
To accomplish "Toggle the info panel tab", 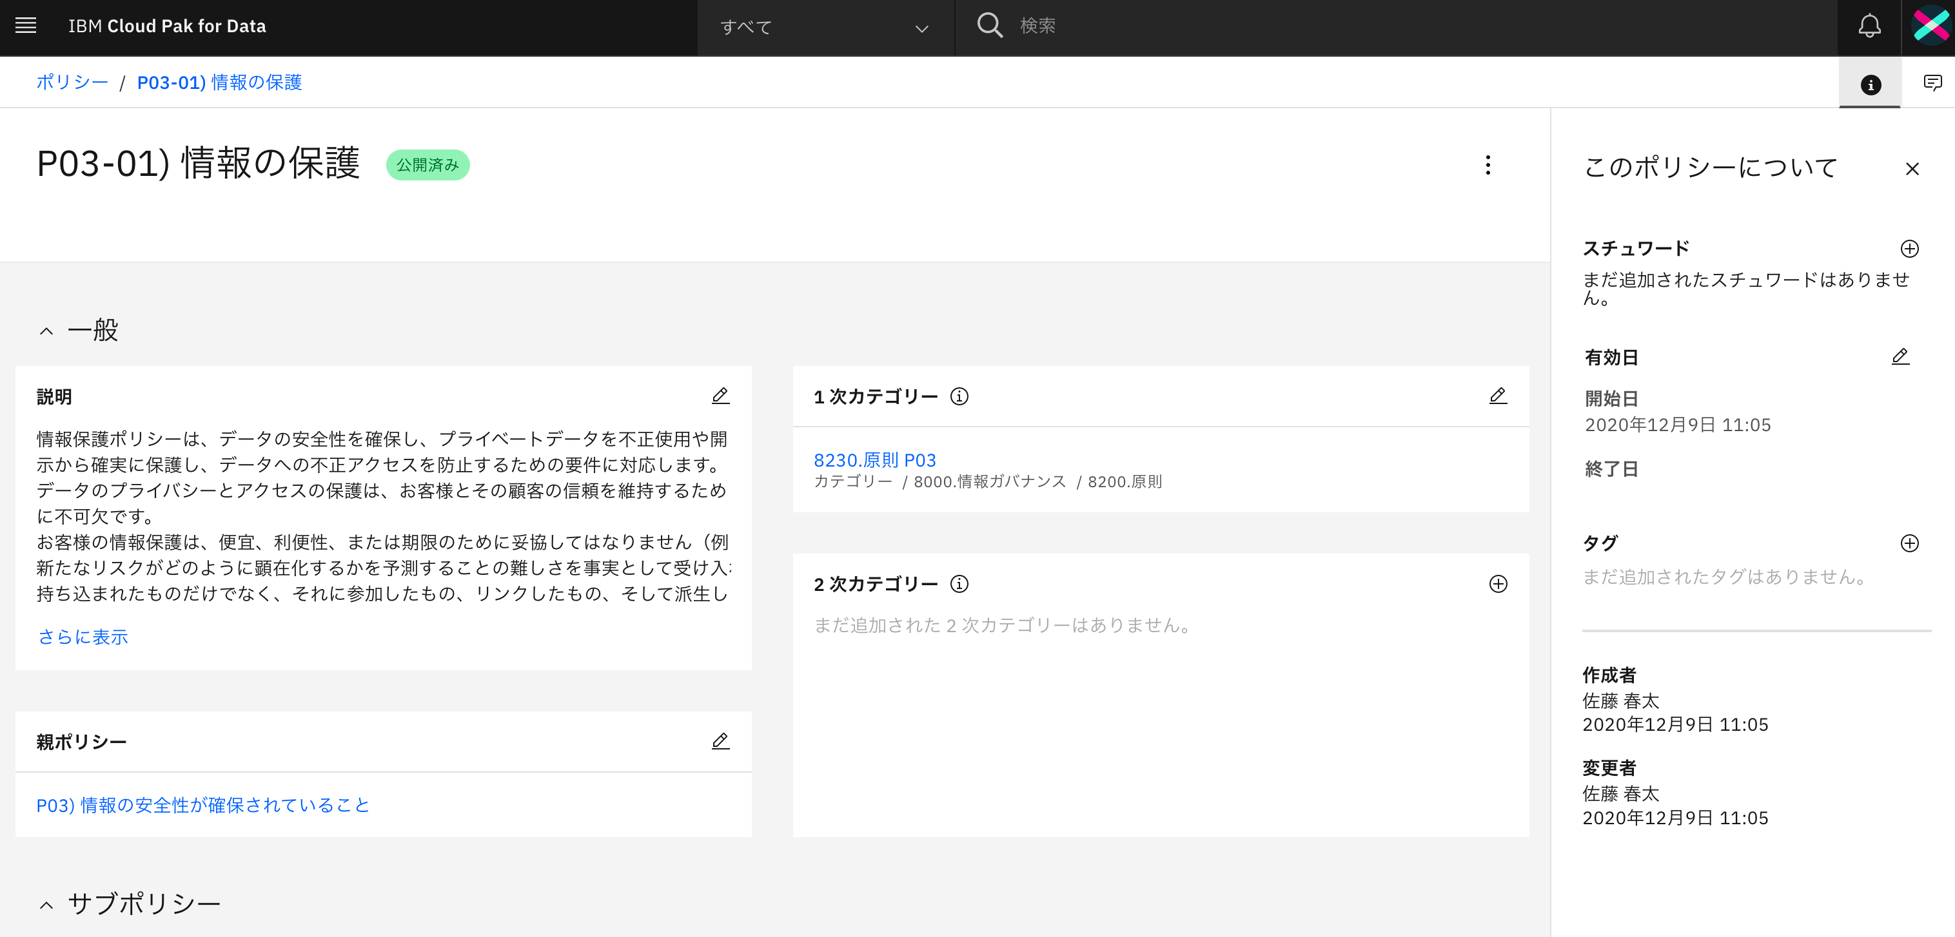I will tap(1870, 84).
